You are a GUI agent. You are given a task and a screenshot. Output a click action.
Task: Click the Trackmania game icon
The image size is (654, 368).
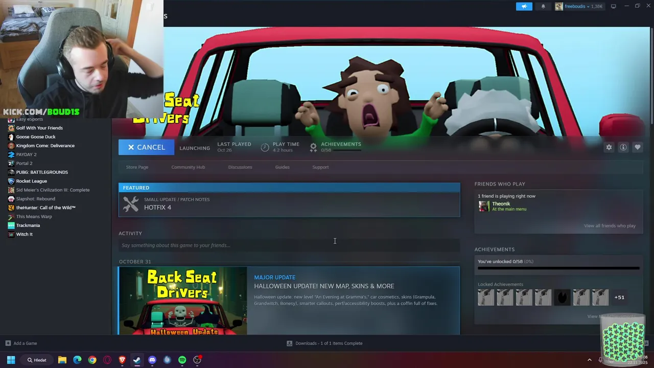pos(11,225)
